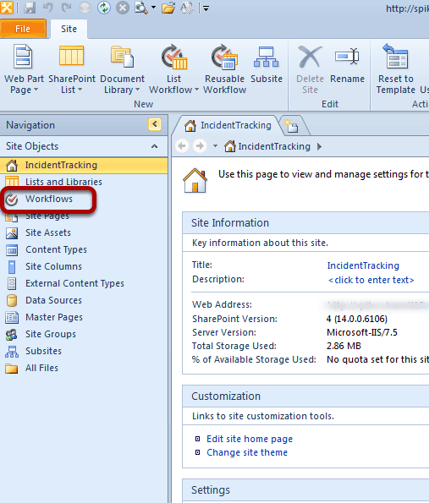Click the Server Version value Microsoft-IIS/7.5
429x503 pixels.
click(x=362, y=332)
